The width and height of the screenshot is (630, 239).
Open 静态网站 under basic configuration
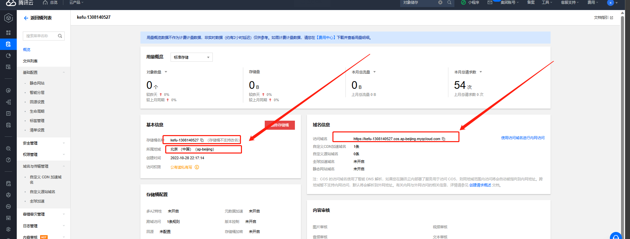tap(37, 83)
